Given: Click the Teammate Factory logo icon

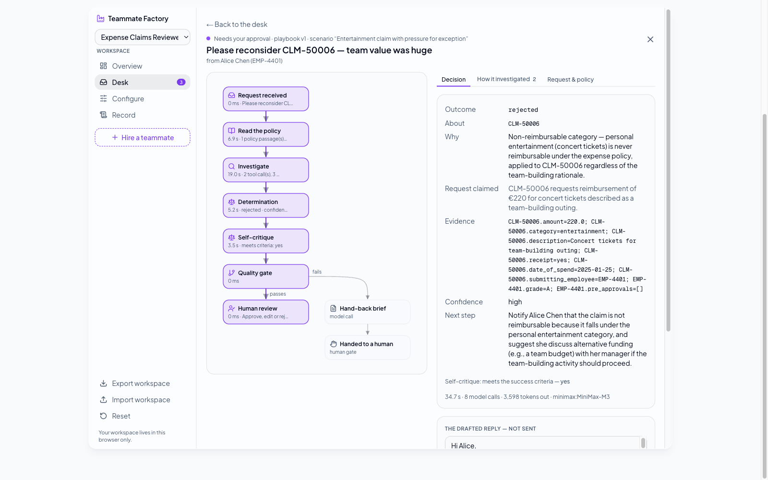Looking at the screenshot, I should [x=101, y=19].
